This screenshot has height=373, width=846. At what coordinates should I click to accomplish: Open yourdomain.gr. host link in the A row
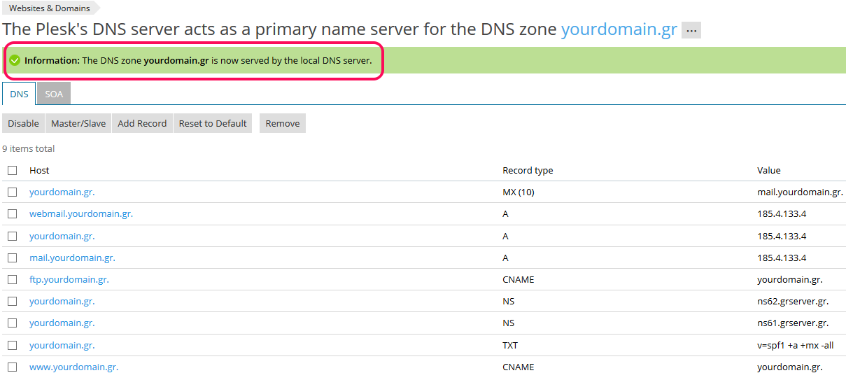click(62, 236)
